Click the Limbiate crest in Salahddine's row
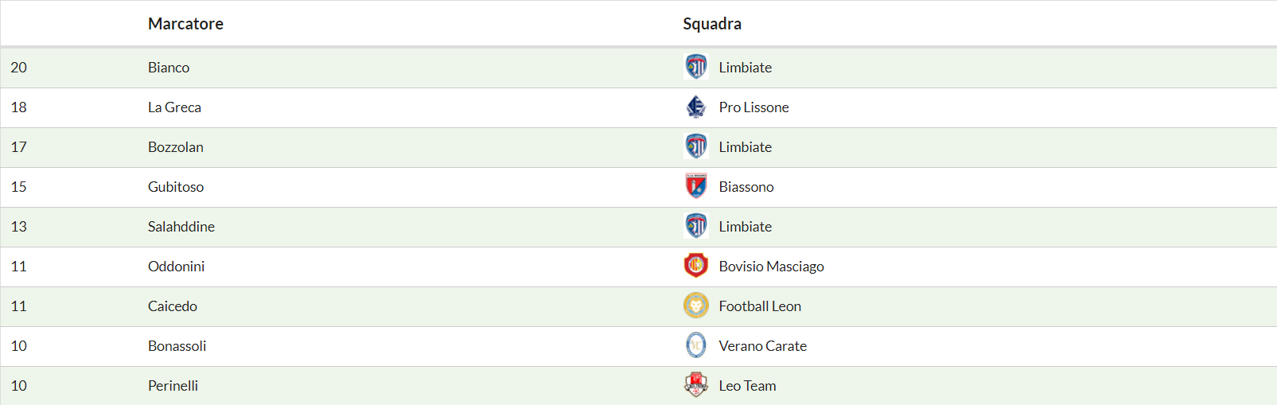This screenshot has height=405, width=1277. click(x=696, y=226)
